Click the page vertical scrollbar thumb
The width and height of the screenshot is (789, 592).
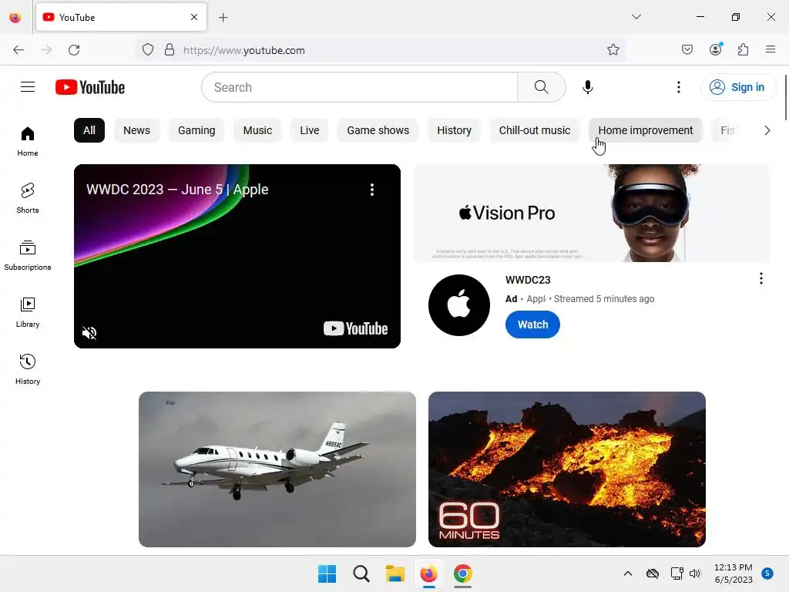tap(785, 98)
